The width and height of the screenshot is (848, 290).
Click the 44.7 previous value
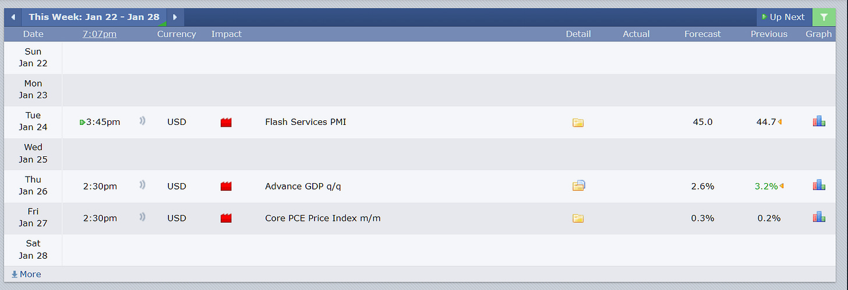766,122
